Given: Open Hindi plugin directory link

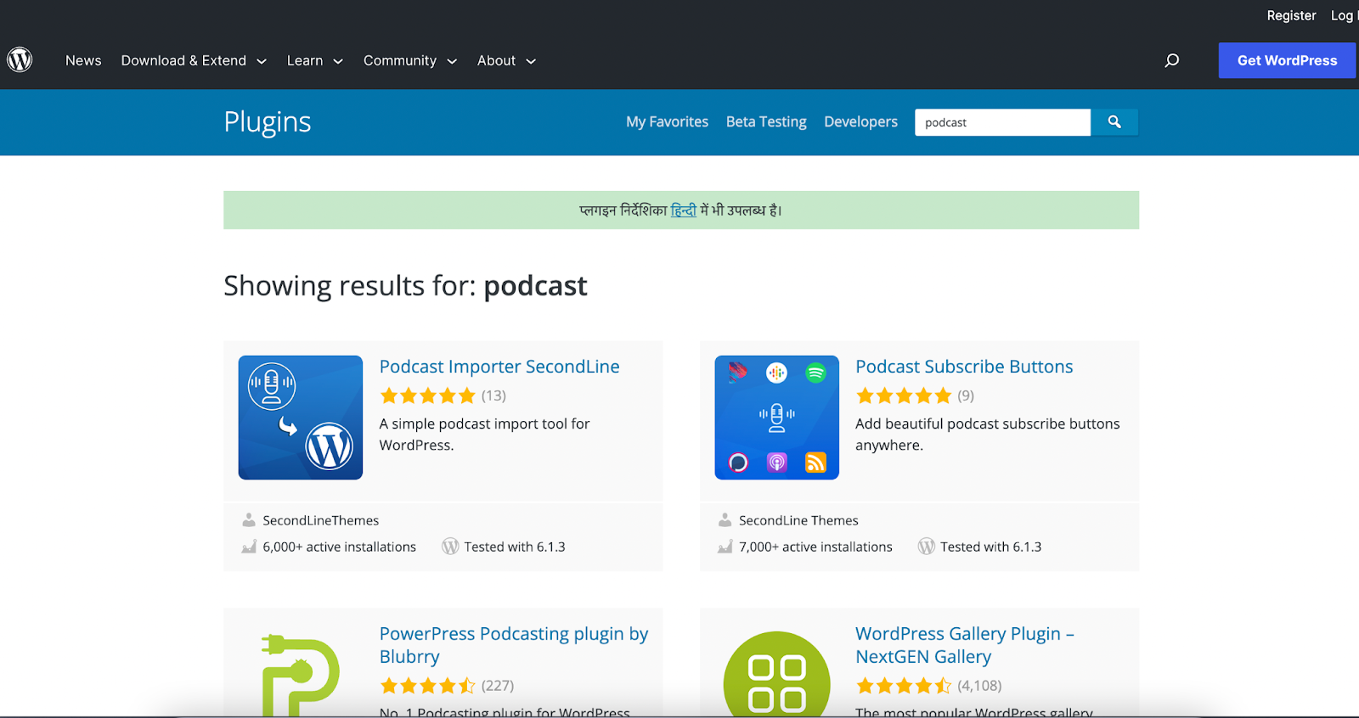Looking at the screenshot, I should 684,210.
